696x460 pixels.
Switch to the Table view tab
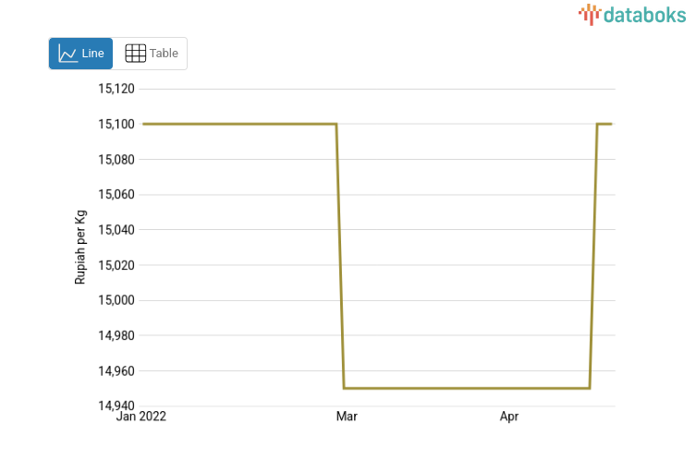click(151, 54)
